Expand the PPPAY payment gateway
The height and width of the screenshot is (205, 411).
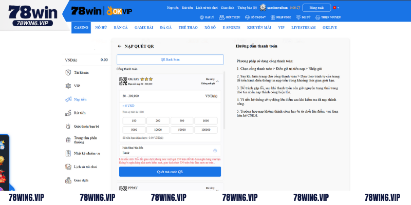click(217, 190)
